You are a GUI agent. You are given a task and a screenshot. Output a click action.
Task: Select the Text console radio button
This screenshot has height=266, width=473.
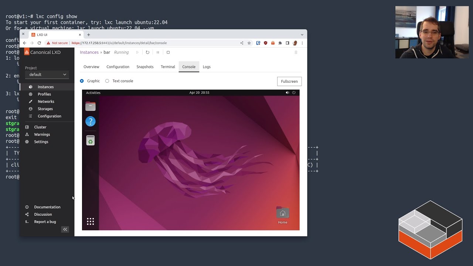coord(107,81)
